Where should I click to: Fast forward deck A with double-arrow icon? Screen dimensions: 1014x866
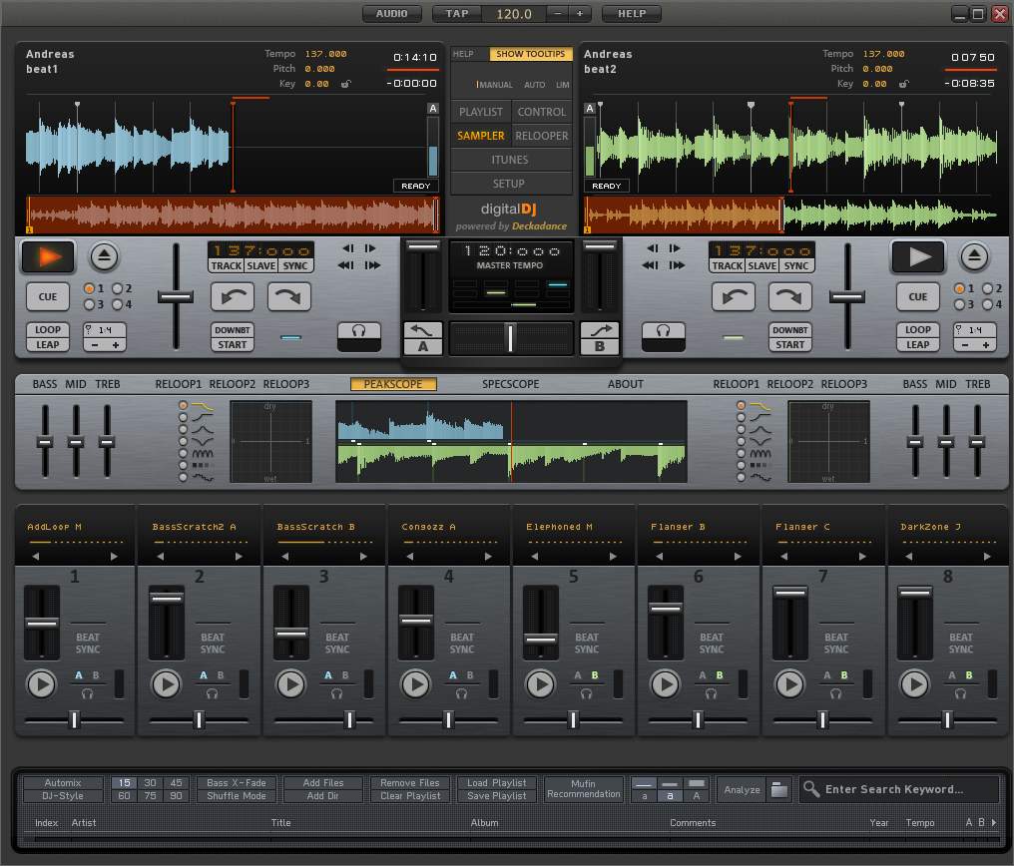pyautogui.click(x=372, y=265)
